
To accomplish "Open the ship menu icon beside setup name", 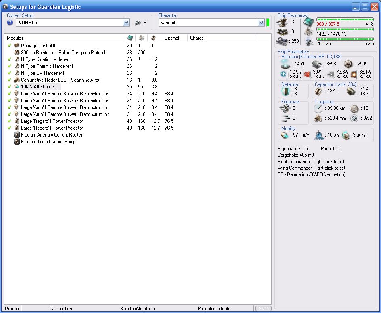I will (x=140, y=23).
